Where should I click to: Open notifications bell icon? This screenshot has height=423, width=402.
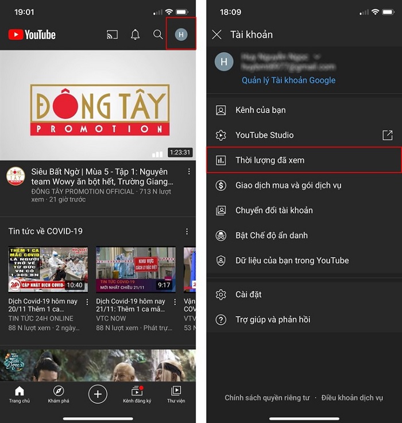135,34
